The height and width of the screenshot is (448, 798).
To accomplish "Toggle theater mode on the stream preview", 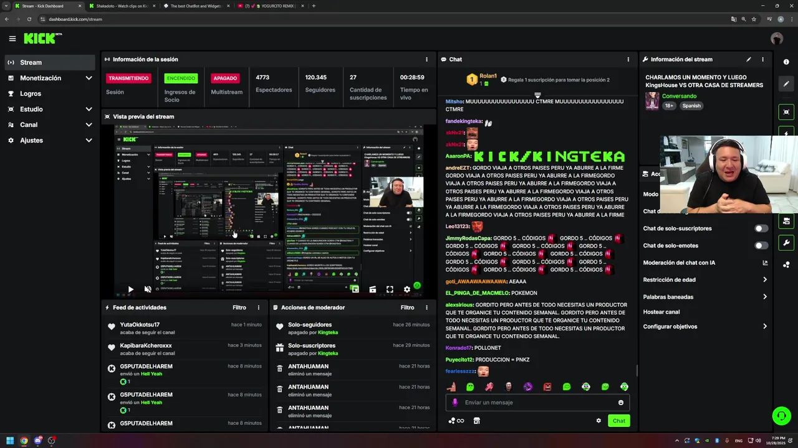I will (x=372, y=289).
